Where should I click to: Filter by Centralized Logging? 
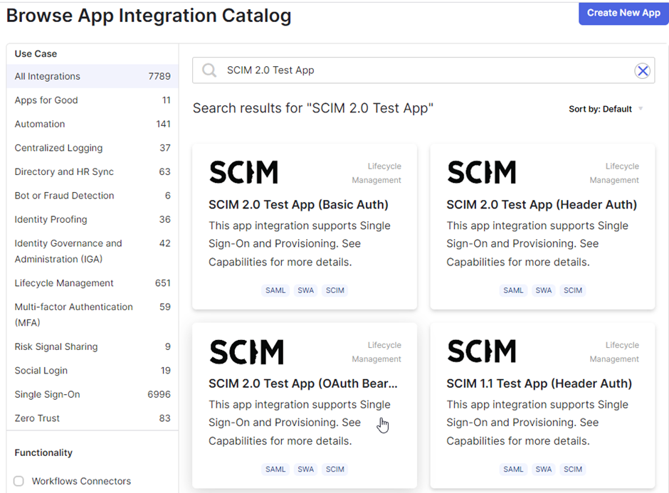tap(93, 148)
